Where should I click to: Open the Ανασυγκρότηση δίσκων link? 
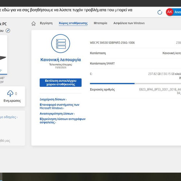tap(57, 114)
